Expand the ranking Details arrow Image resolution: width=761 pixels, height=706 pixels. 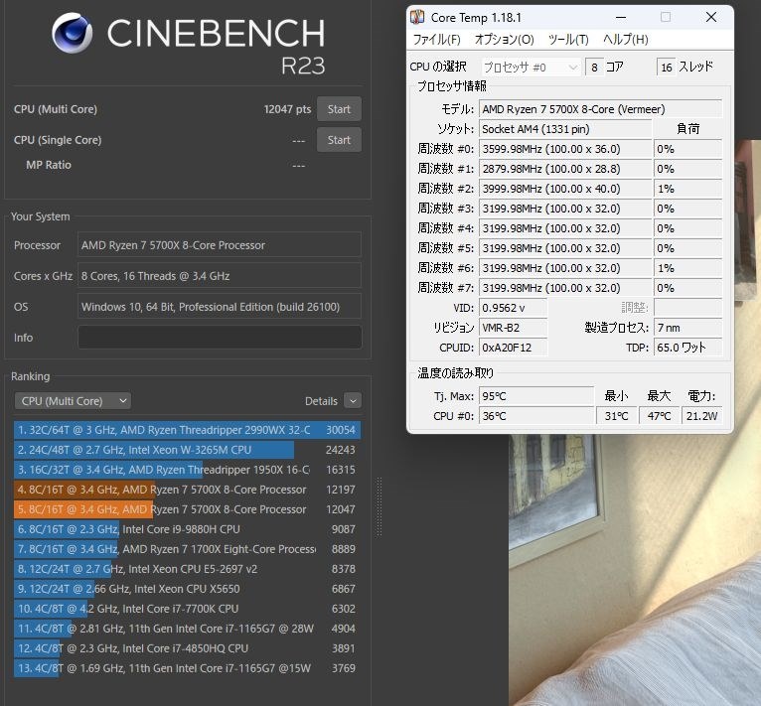click(x=353, y=401)
